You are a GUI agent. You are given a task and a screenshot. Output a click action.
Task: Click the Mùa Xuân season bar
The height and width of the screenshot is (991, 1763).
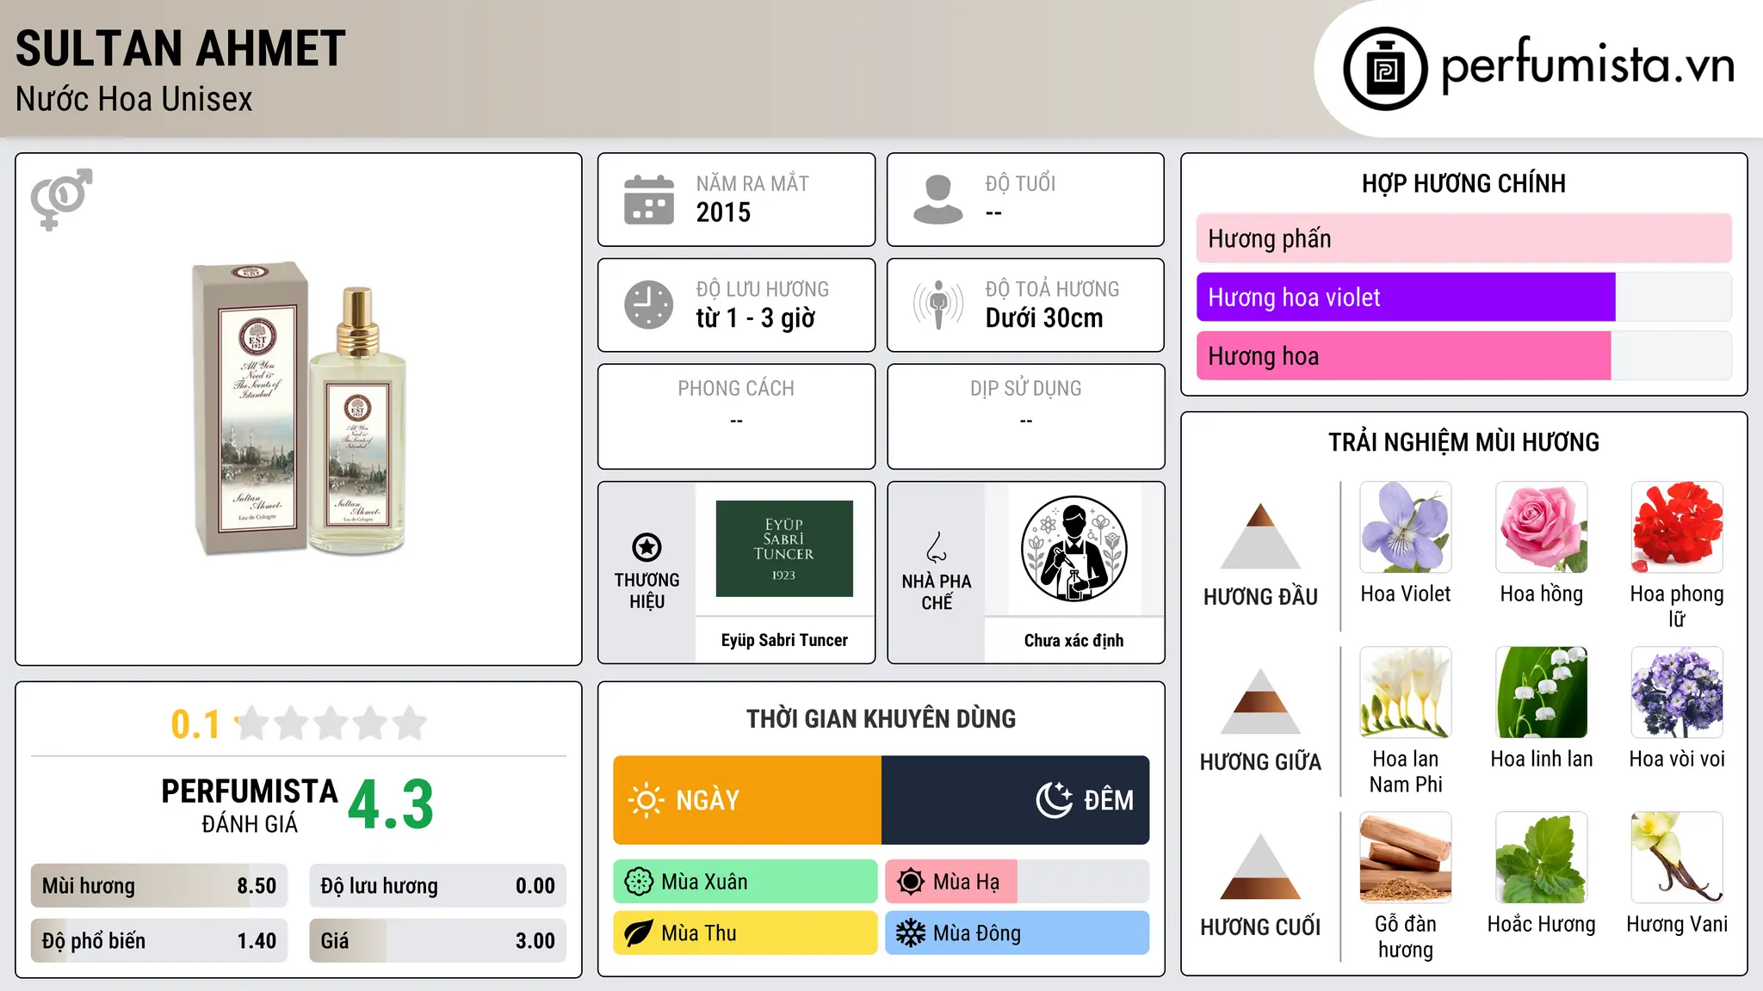(x=745, y=882)
